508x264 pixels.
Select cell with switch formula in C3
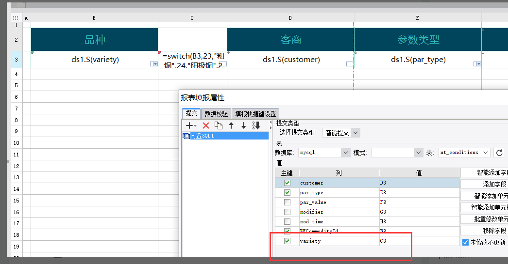(192, 60)
